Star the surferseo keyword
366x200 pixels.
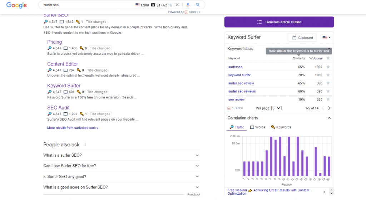point(328,67)
